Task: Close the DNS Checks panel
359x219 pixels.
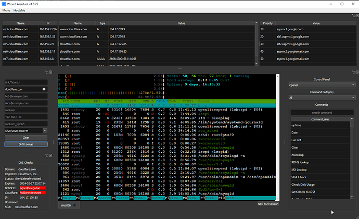Action: [50, 155]
